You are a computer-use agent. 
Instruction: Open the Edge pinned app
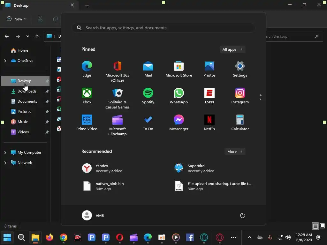(87, 69)
